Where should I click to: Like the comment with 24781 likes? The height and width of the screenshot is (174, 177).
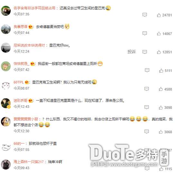159,15
